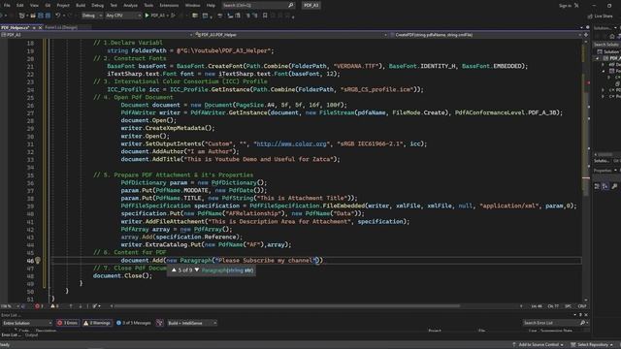Viewport: 621px width, 349px height.
Task: Open the Project menu
Action: (63, 6)
